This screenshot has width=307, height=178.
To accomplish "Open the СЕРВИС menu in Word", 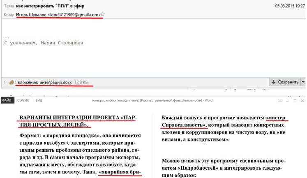I will coord(23,100).
